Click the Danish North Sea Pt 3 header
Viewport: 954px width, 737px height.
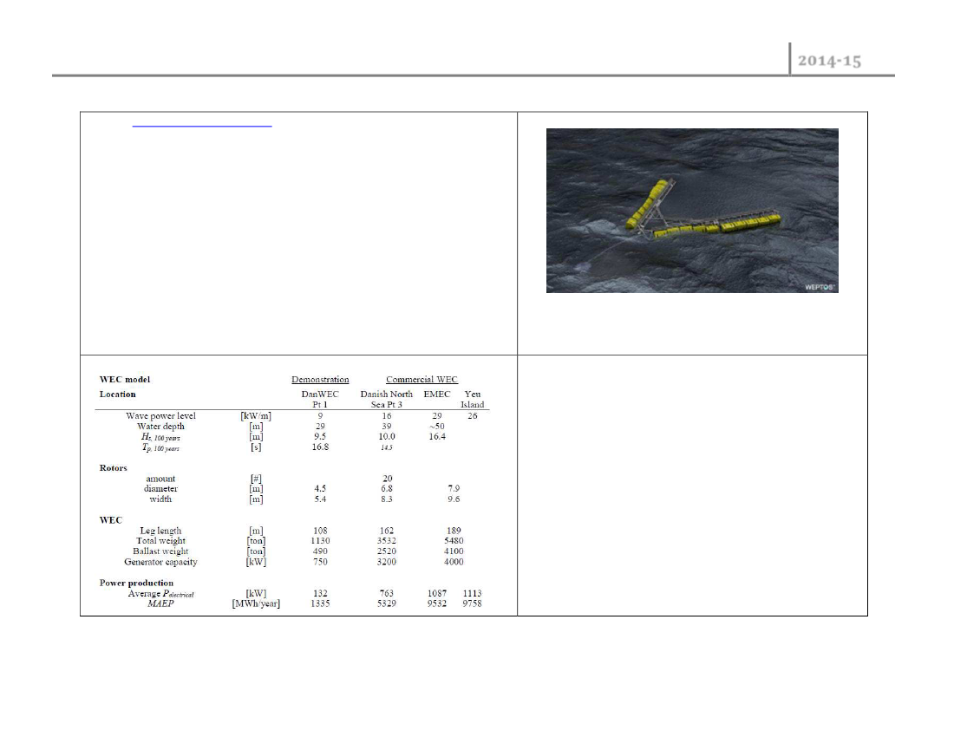pyautogui.click(x=386, y=399)
